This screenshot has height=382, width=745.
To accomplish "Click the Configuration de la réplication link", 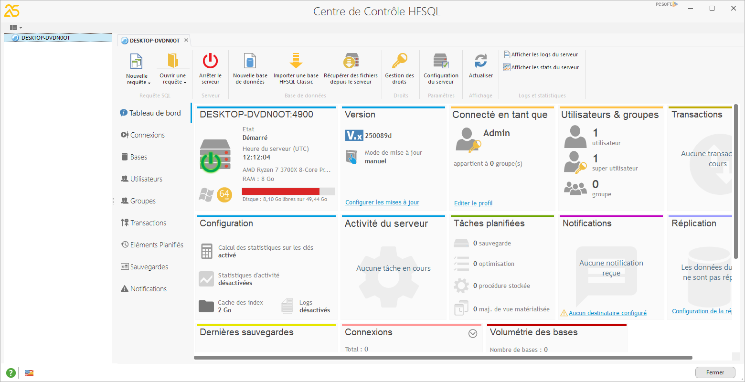I will [x=702, y=311].
